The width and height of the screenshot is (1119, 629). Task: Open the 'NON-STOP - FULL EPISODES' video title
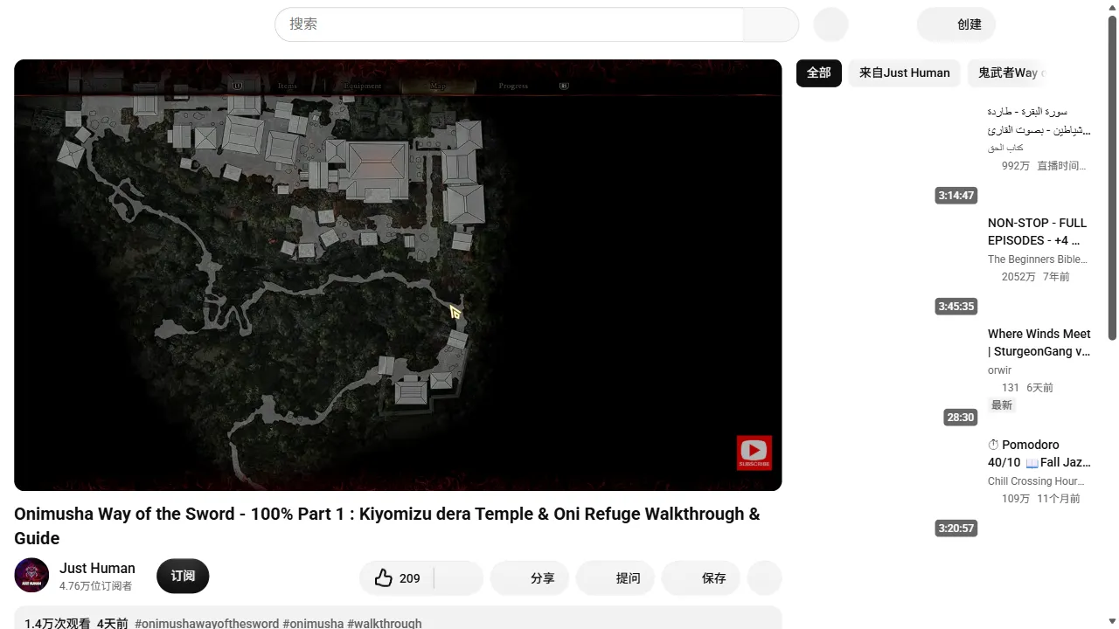coord(1038,232)
